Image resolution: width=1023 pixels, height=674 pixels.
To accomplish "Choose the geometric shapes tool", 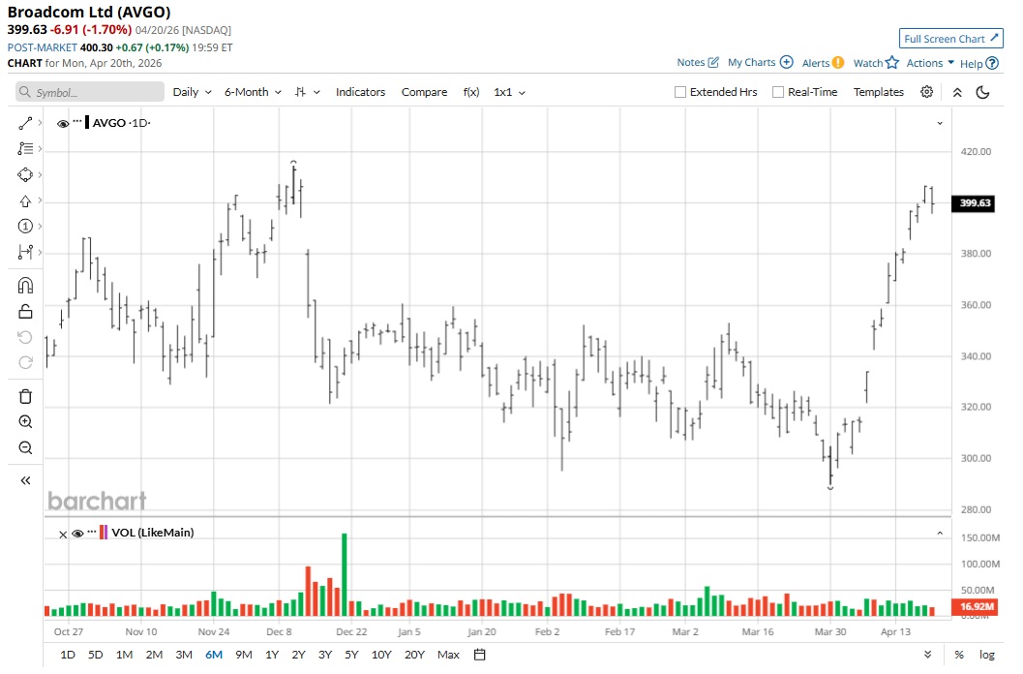I will [25, 175].
